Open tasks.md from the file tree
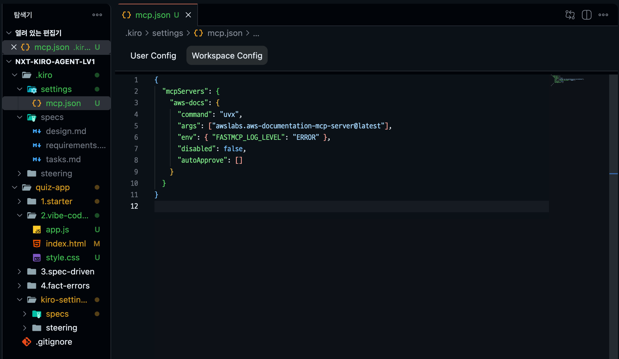This screenshot has width=619, height=359. coord(63,159)
